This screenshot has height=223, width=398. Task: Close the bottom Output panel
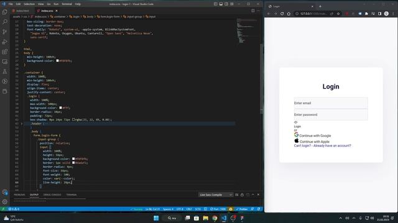(258, 195)
